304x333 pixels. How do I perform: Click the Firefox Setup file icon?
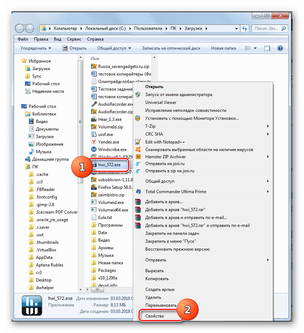pos(94,187)
